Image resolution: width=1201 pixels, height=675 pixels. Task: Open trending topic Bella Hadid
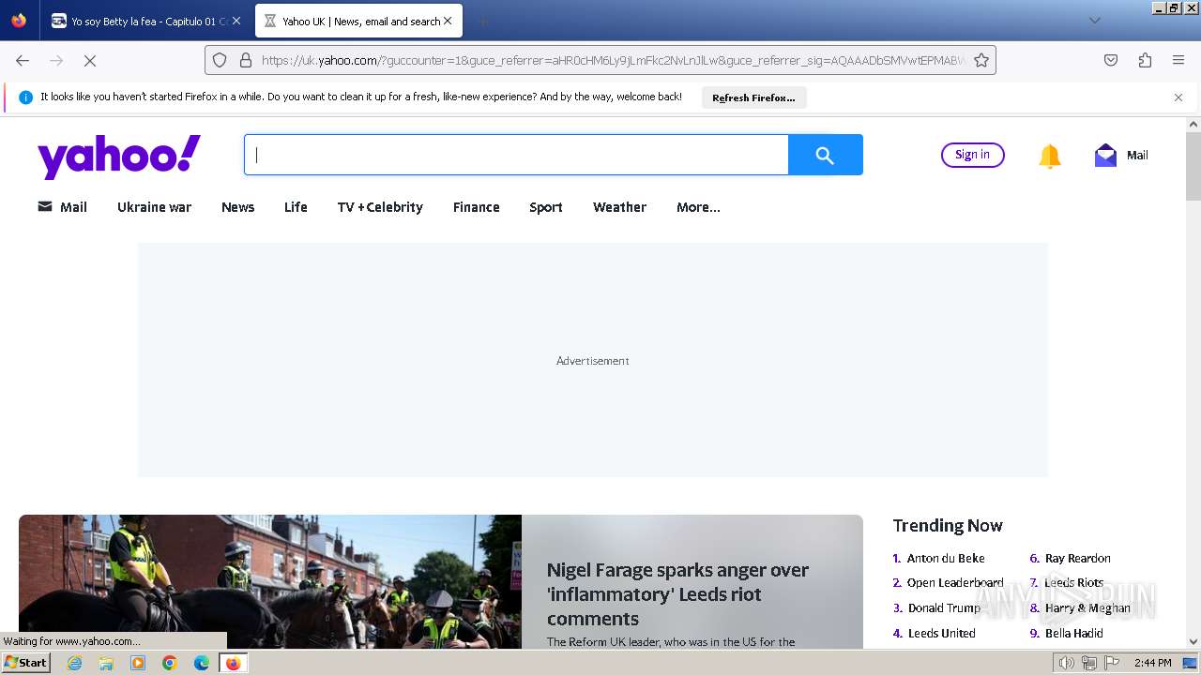coord(1073,633)
